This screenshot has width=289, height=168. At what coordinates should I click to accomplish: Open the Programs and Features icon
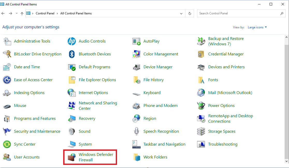7,119
